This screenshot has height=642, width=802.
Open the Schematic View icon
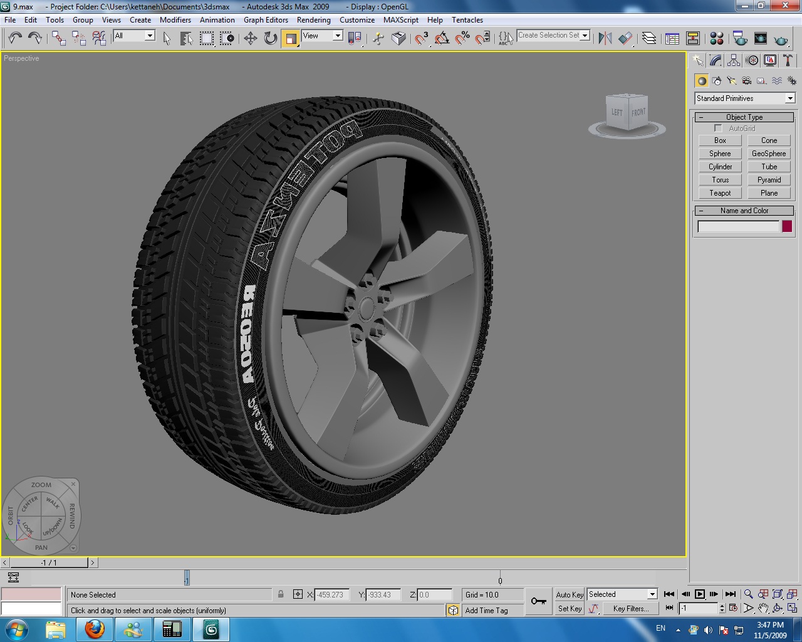click(x=692, y=38)
